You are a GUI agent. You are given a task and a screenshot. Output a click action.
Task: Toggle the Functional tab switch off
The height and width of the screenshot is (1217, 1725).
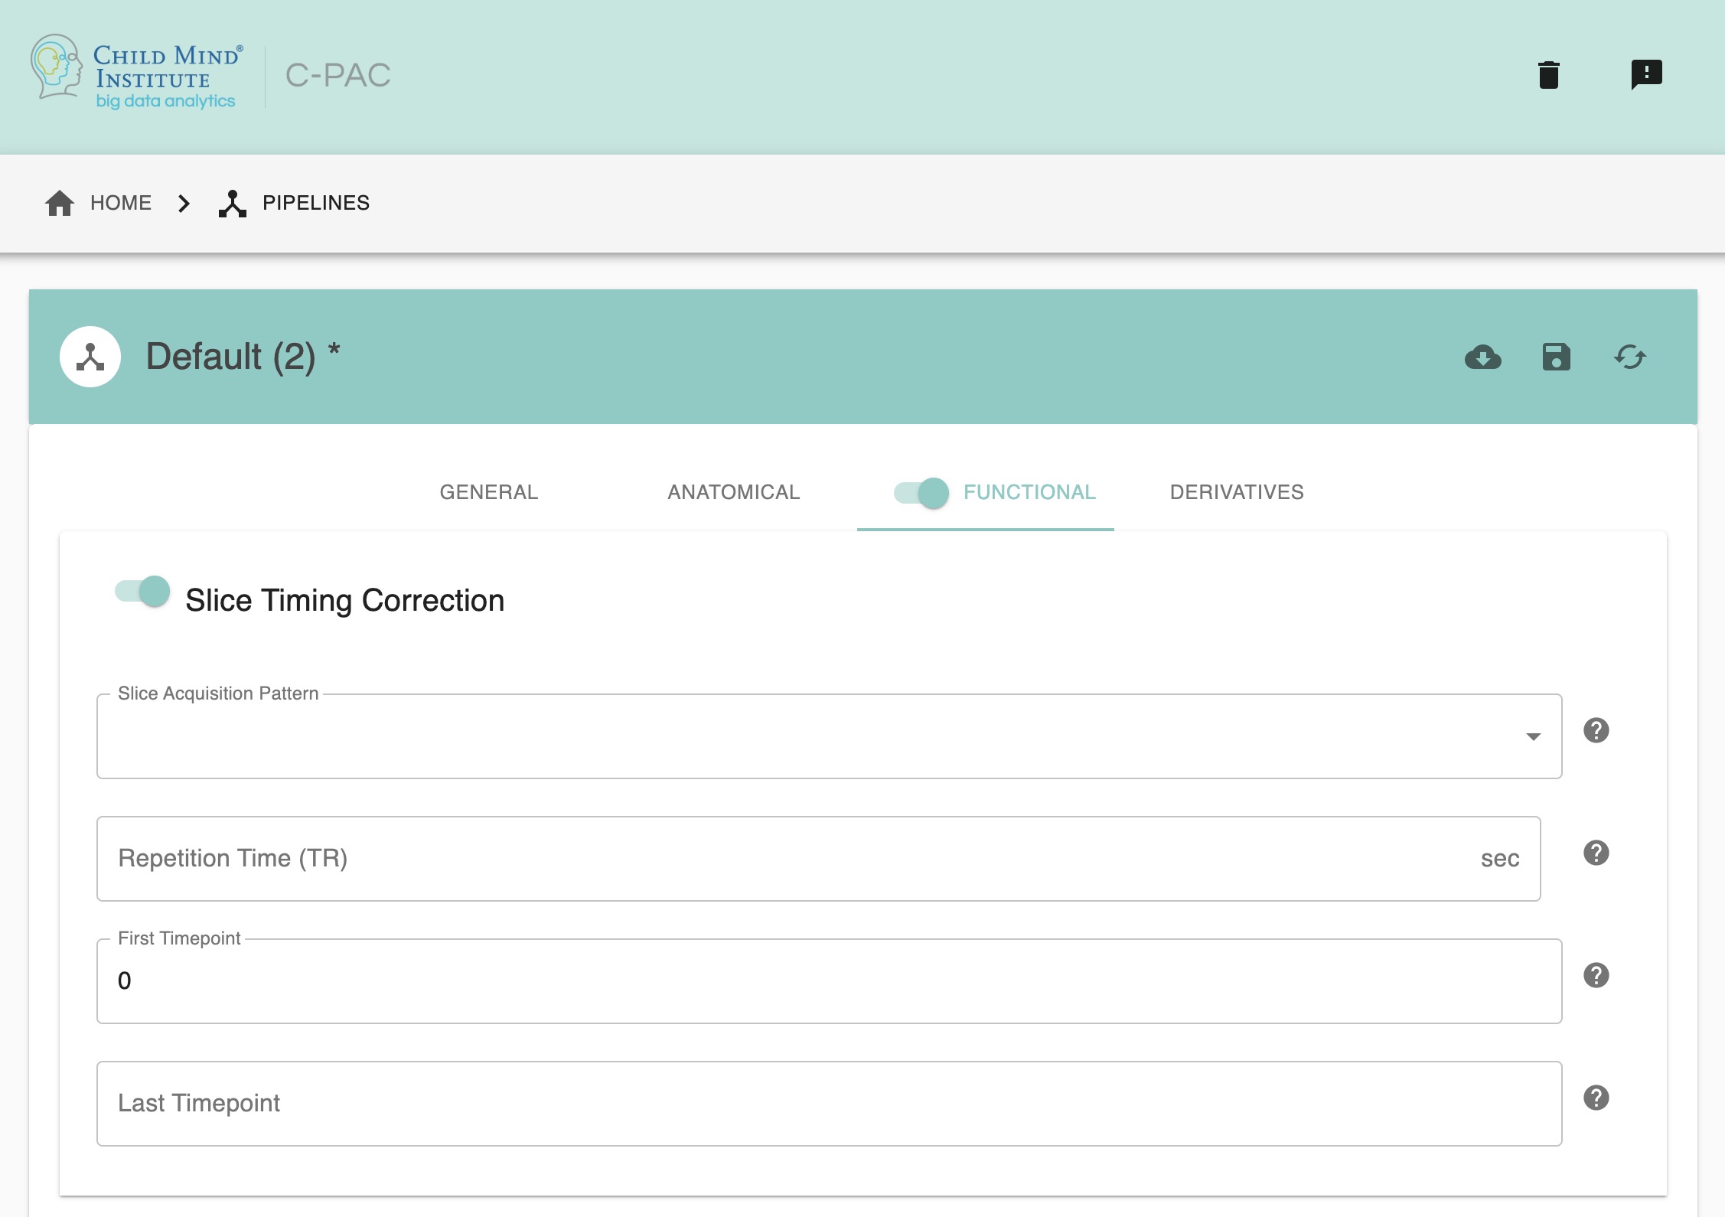(921, 492)
